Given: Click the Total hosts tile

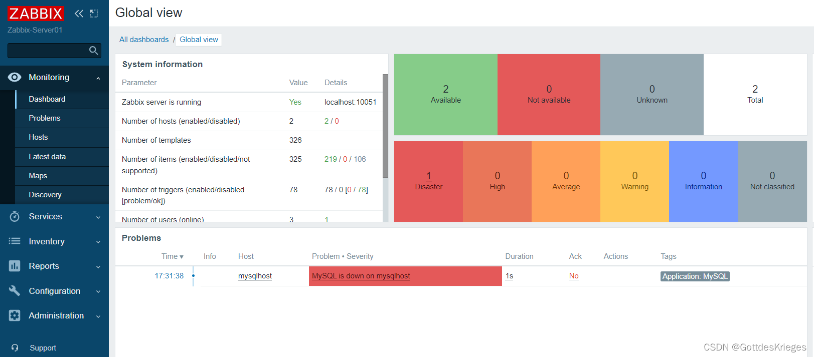Looking at the screenshot, I should tap(755, 95).
